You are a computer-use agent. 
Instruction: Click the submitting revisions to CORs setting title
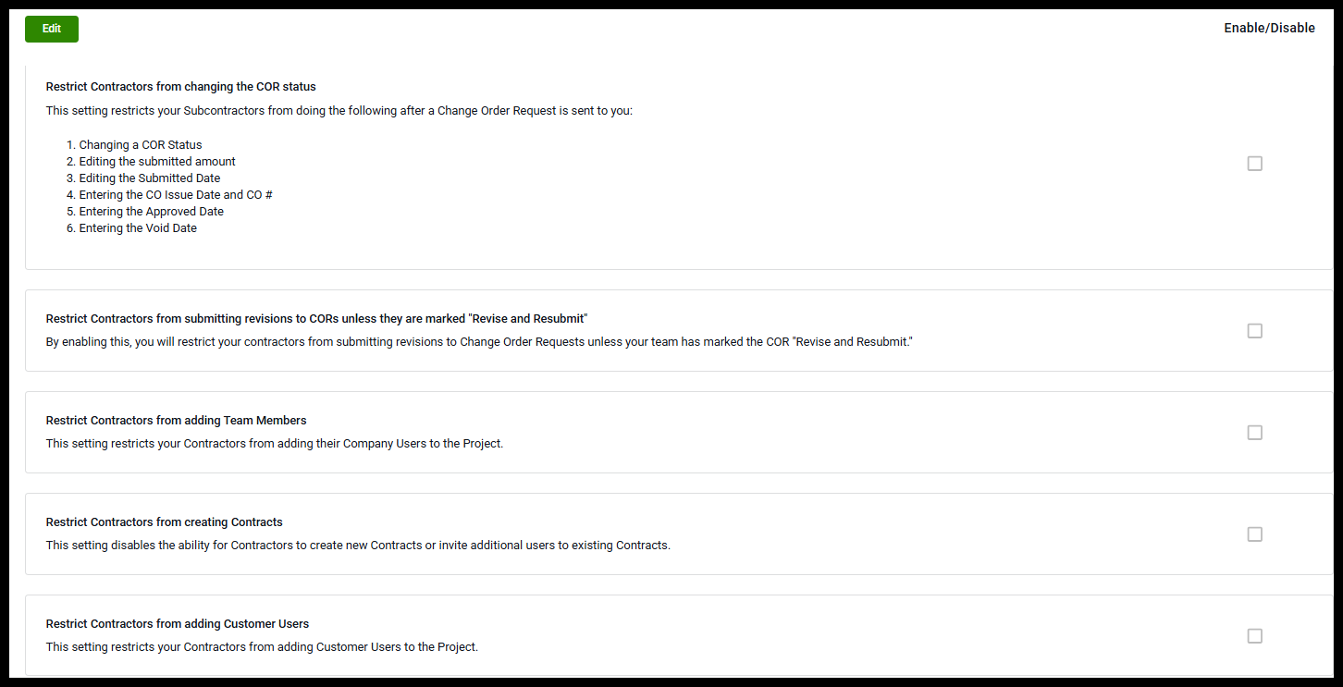[316, 319]
